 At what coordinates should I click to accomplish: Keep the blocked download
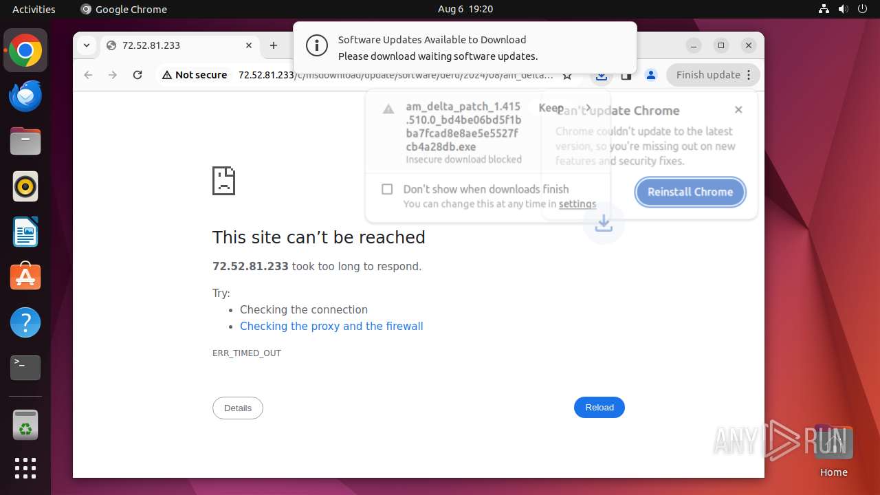point(551,108)
